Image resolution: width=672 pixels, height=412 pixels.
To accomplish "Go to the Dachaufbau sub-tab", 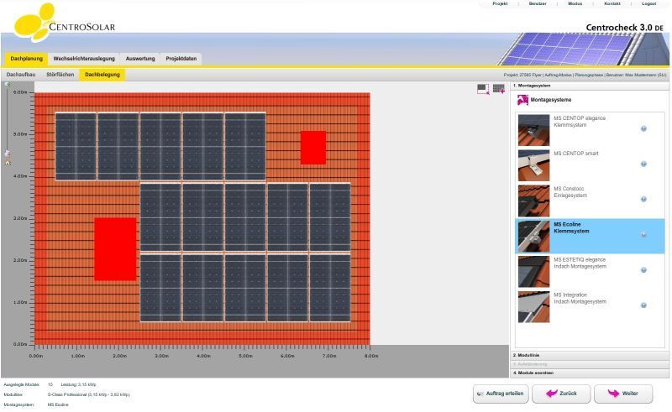I will [20, 75].
